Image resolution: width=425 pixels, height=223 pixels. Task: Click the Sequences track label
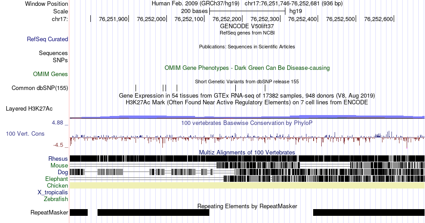53,53
